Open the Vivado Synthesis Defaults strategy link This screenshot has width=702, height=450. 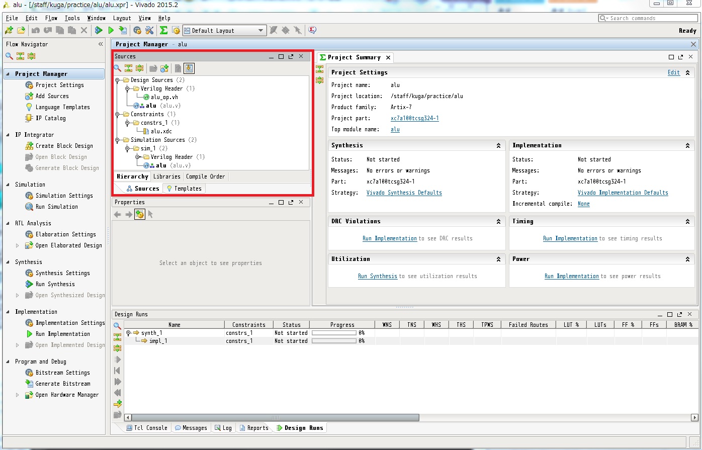[x=404, y=193]
